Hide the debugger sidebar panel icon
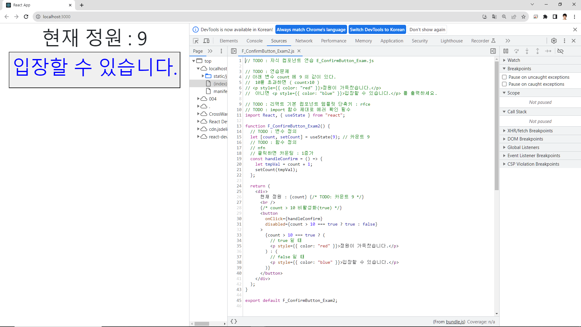 tap(493, 51)
